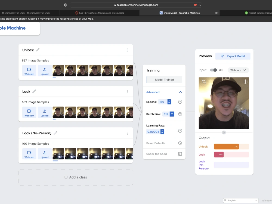Open the Unlock class three-dot menu
The image size is (272, 204).
[127, 50]
